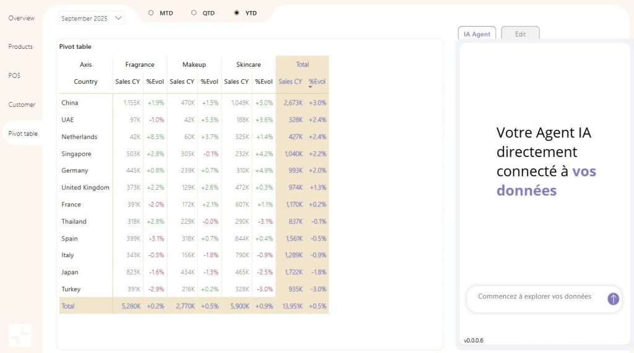Send message with purple arrow icon
Viewport: 634px width, 353px height.
[x=613, y=299]
